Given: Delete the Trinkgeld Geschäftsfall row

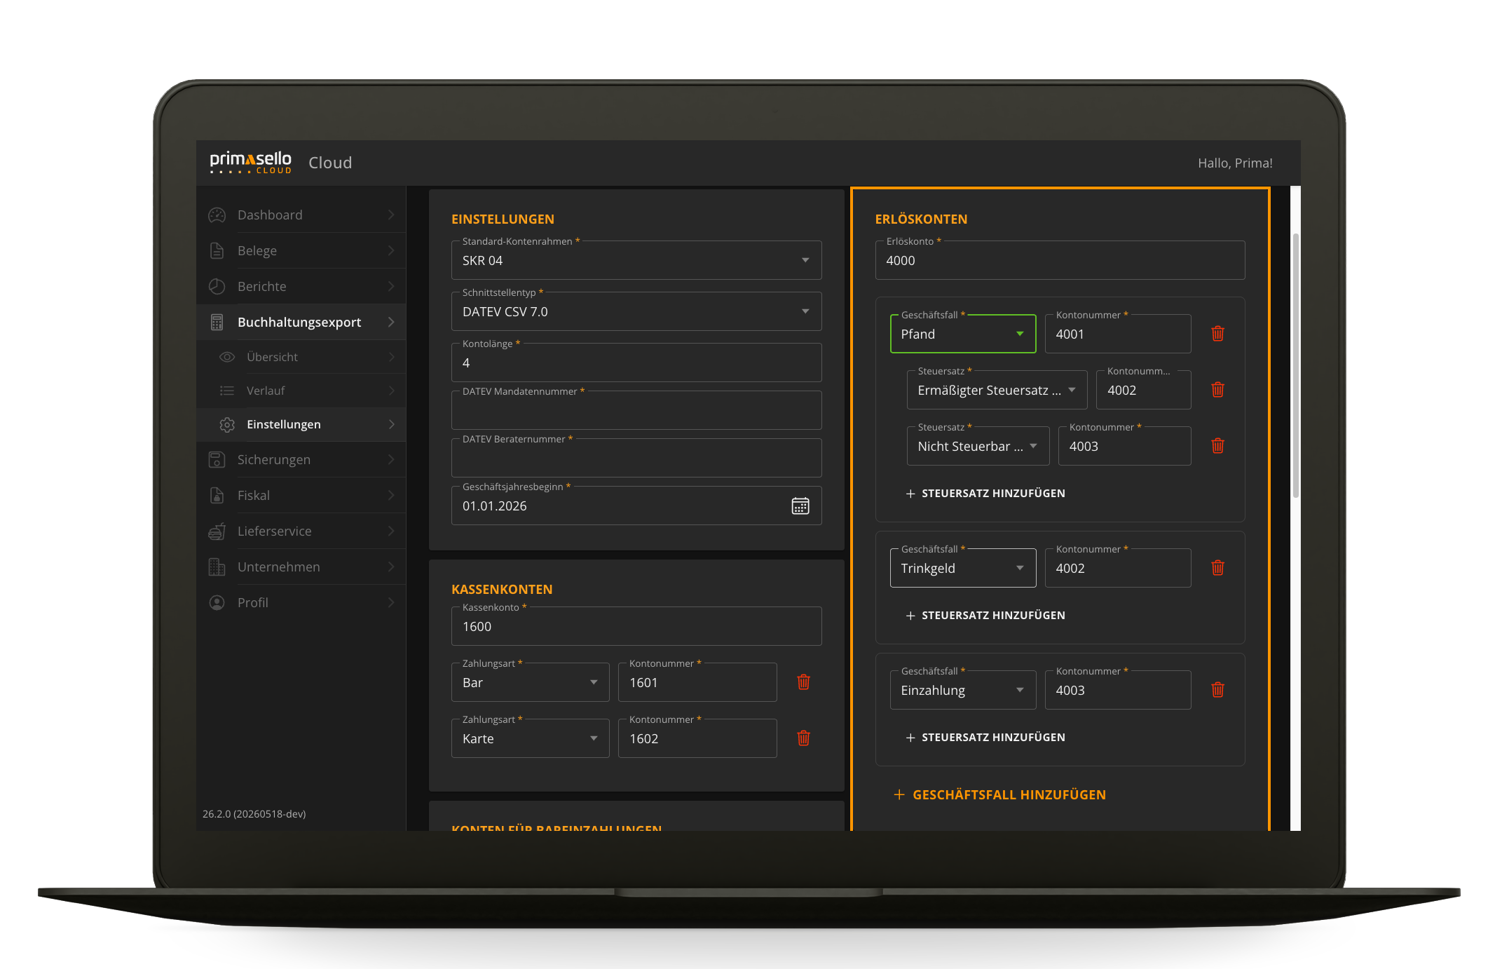Looking at the screenshot, I should (1218, 568).
